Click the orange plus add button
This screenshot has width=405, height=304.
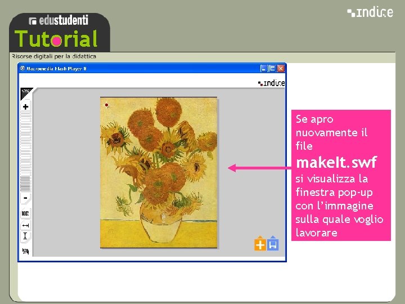click(260, 244)
